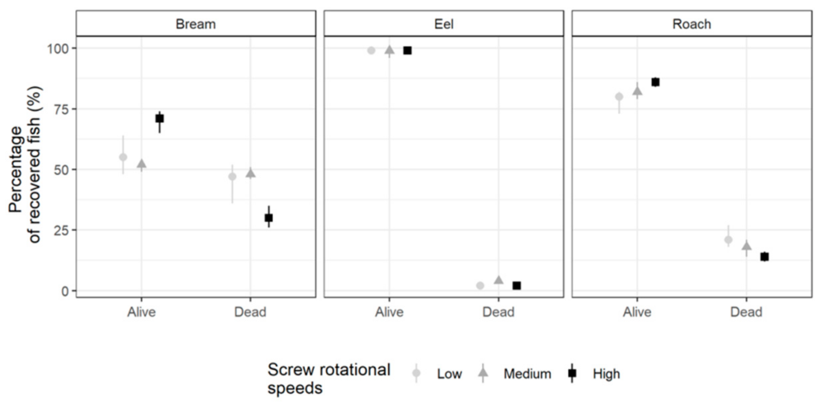Click the black square marker for Bream Dead
Screen dimensions: 823x405
pos(269,218)
